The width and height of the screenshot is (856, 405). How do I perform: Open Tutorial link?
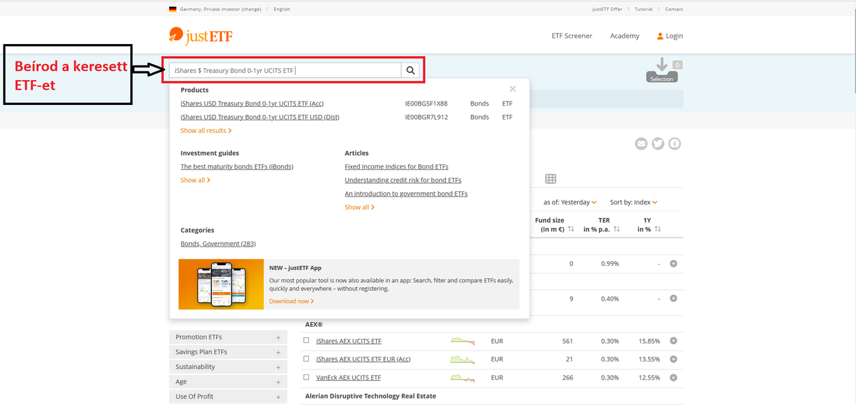point(643,9)
